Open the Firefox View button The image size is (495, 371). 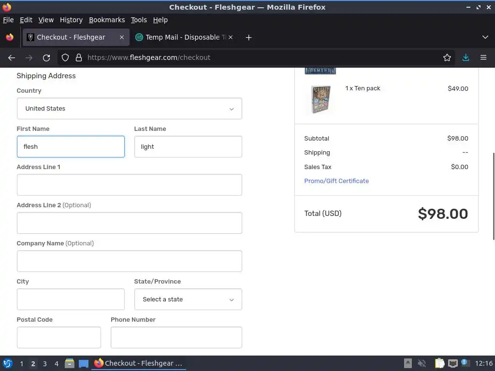(10, 37)
